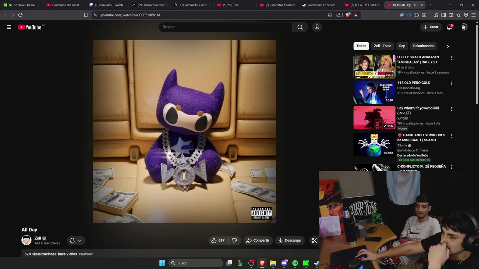The height and width of the screenshot is (269, 479).
Task: Click the browser address bar URL
Action: pos(130,15)
